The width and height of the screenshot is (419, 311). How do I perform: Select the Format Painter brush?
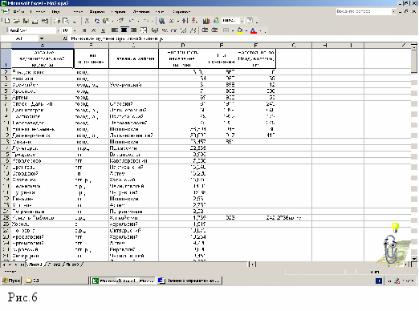121,21
